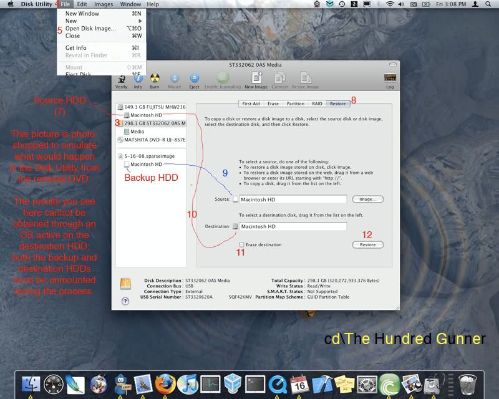Select the 298.1 GB ST332062 disk

tap(152, 123)
